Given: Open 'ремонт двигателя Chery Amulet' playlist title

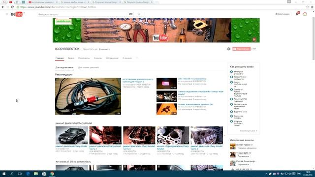Looking at the screenshot, I should click(x=74, y=123).
